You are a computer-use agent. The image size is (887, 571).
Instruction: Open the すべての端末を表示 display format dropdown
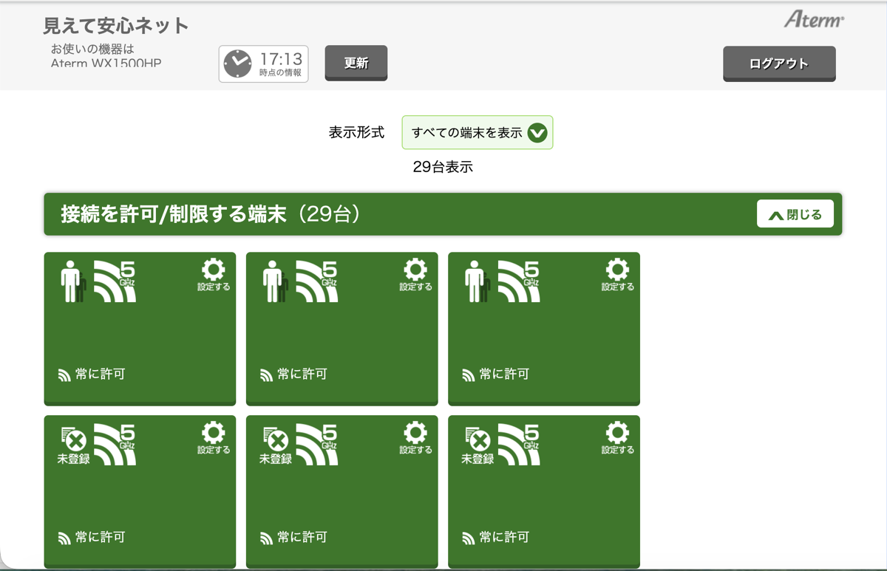click(x=478, y=133)
